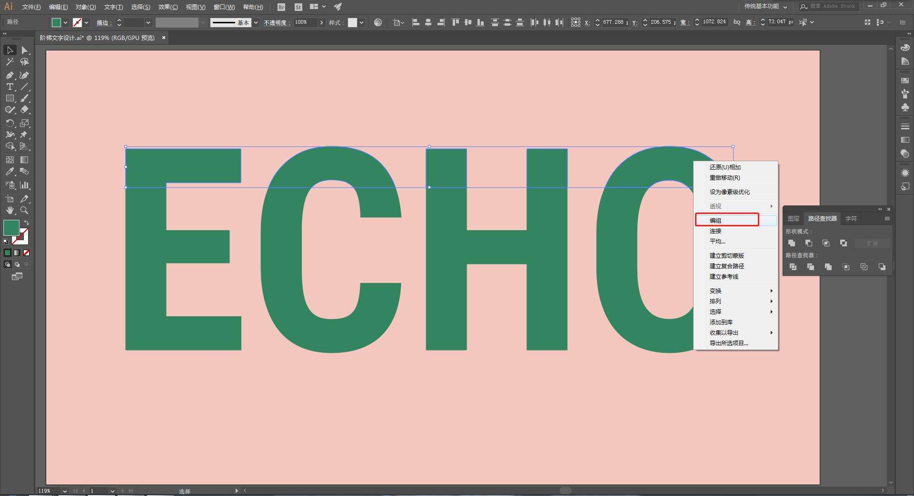914x496 pixels.
Task: Open the fill color dropdown in control bar
Action: pyautogui.click(x=66, y=22)
